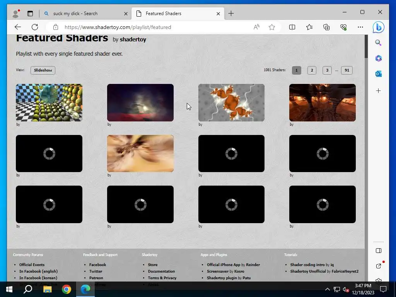The width and height of the screenshot is (396, 297).
Task: Go back with the back arrow
Action: pos(18,27)
